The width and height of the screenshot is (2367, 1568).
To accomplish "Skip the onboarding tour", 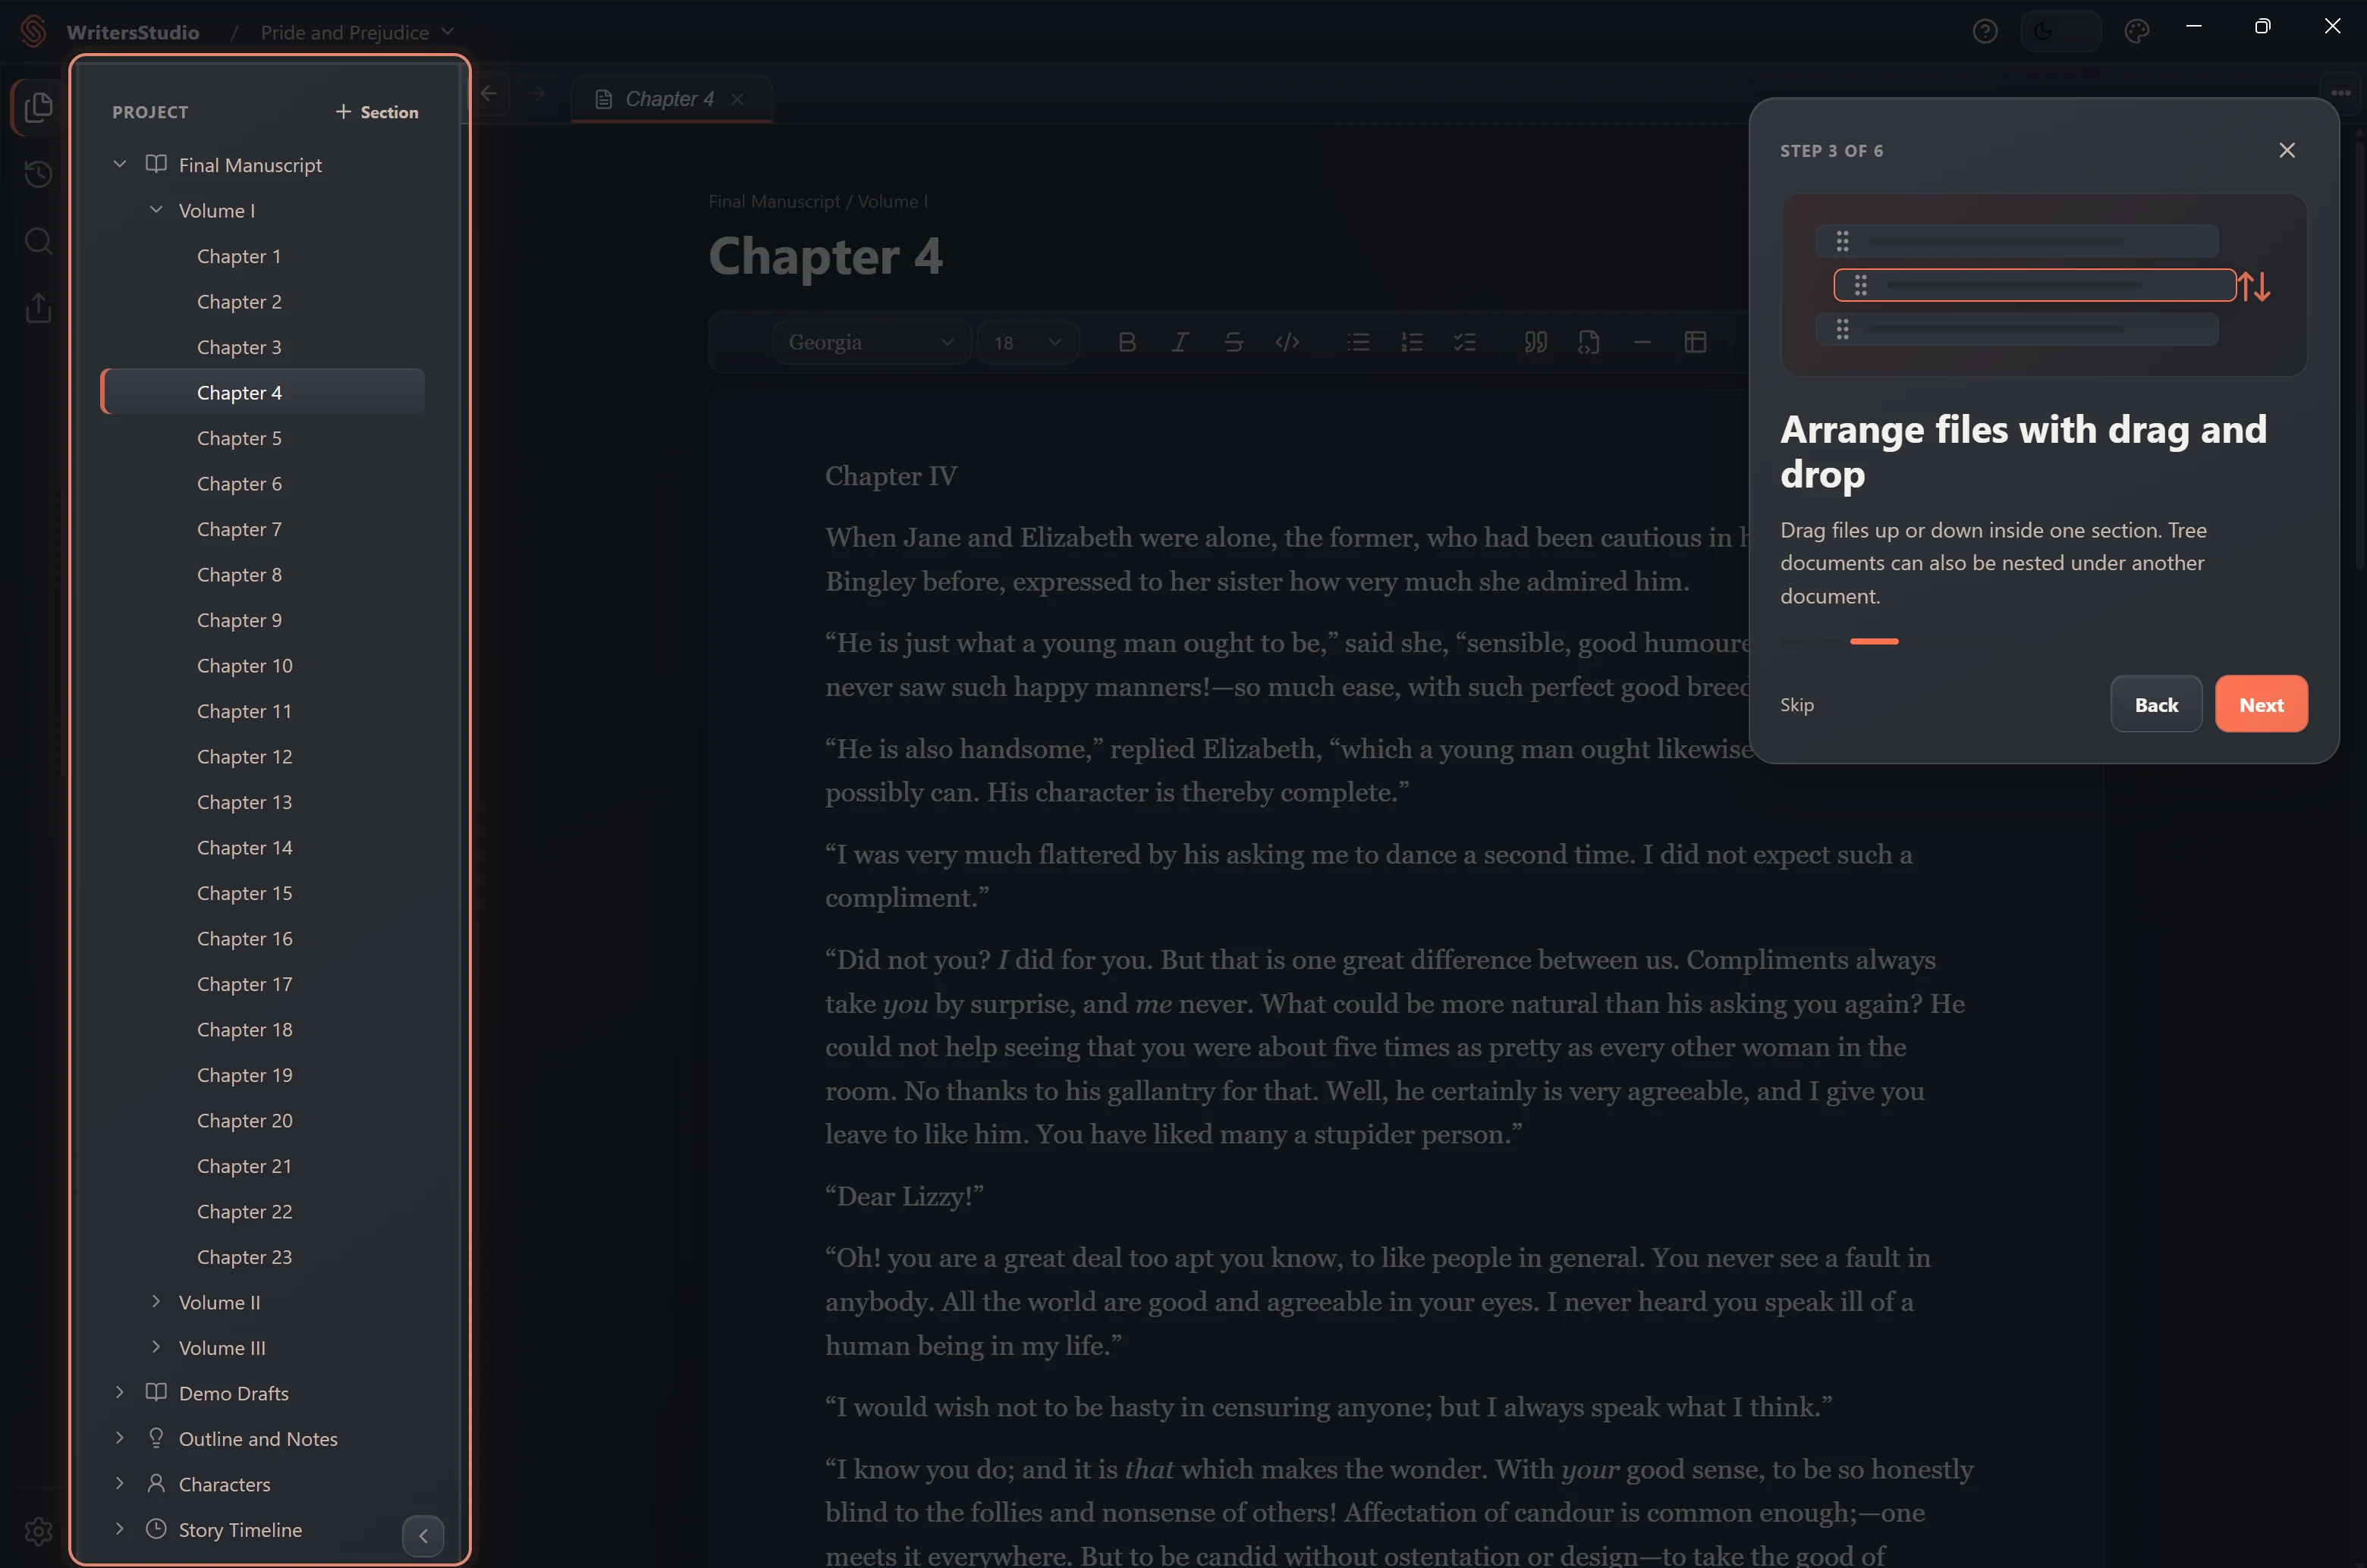I will coord(1796,704).
